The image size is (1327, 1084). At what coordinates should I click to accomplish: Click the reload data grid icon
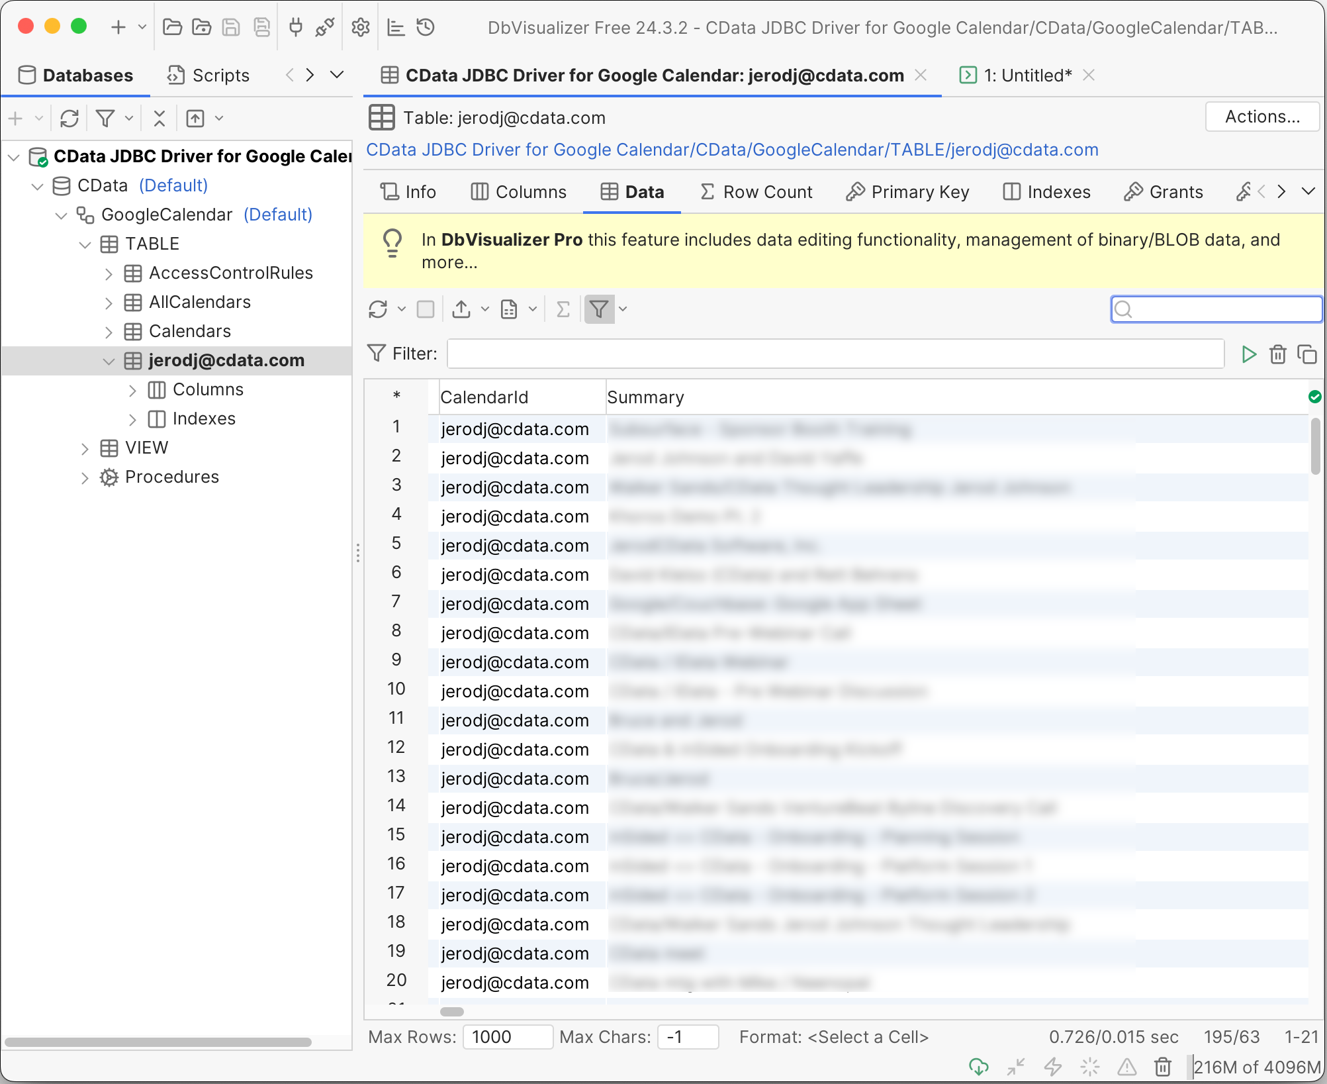coord(378,309)
